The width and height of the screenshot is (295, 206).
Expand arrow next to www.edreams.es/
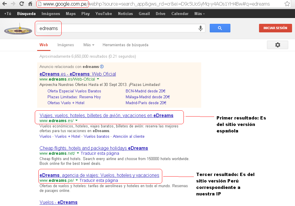(x=76, y=120)
